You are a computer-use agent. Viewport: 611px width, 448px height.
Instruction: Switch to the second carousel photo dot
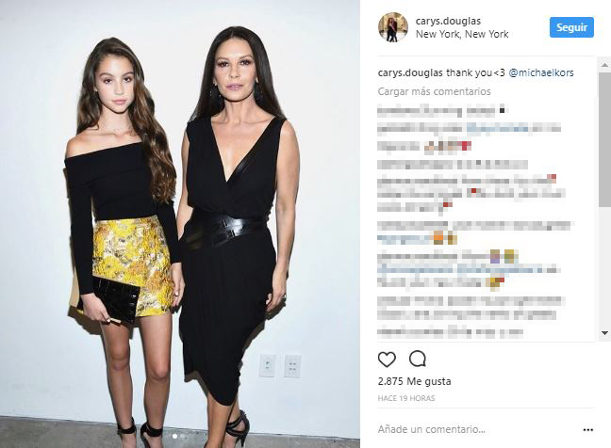pos(182,437)
